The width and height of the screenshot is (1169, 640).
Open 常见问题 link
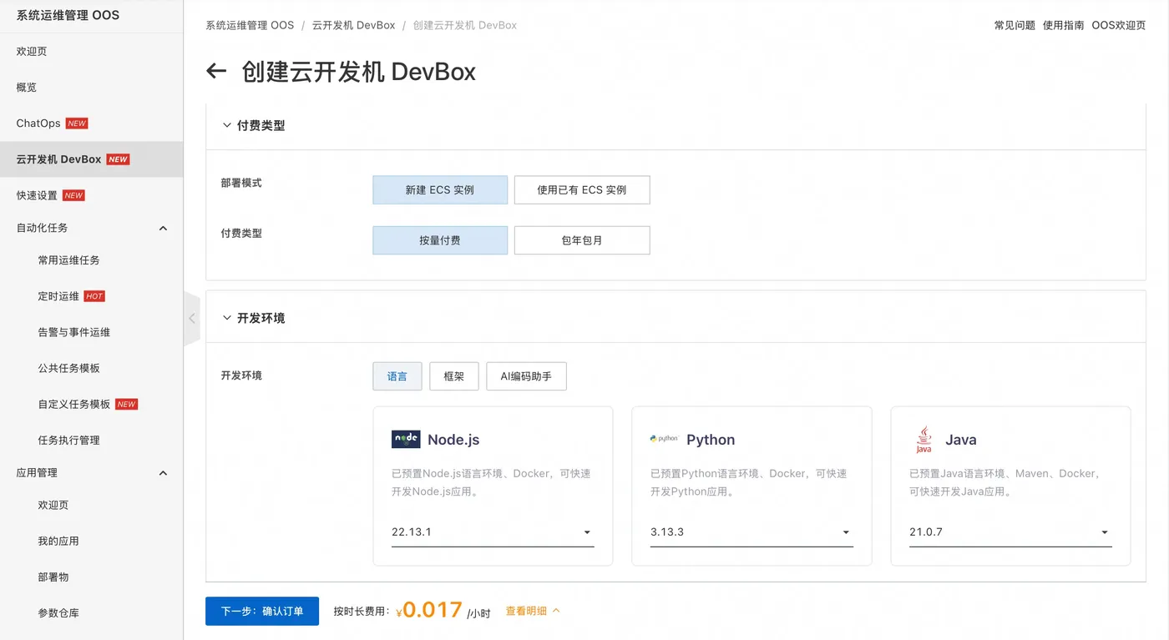[1015, 25]
